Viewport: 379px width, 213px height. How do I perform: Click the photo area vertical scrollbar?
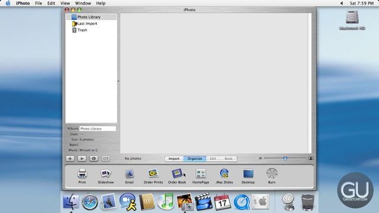[x=310, y=83]
